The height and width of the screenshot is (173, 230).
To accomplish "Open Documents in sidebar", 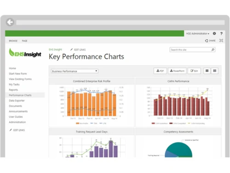I will point(16,106).
